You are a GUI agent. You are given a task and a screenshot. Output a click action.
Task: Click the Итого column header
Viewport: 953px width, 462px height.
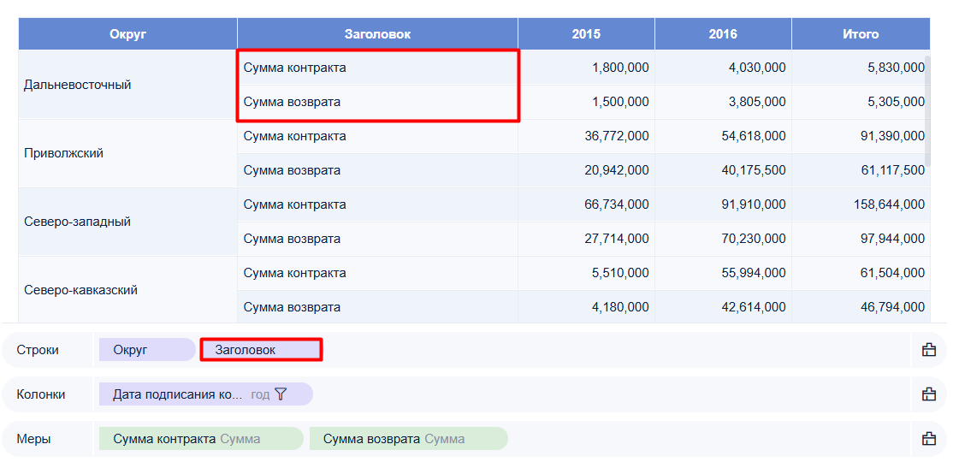861,34
